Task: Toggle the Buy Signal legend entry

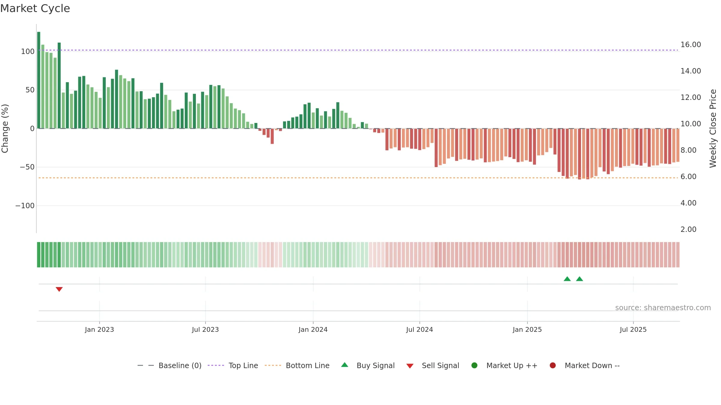Action: [368, 365]
